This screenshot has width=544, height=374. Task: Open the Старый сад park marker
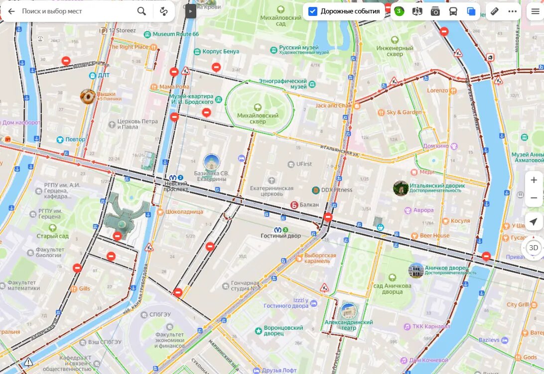(52, 228)
